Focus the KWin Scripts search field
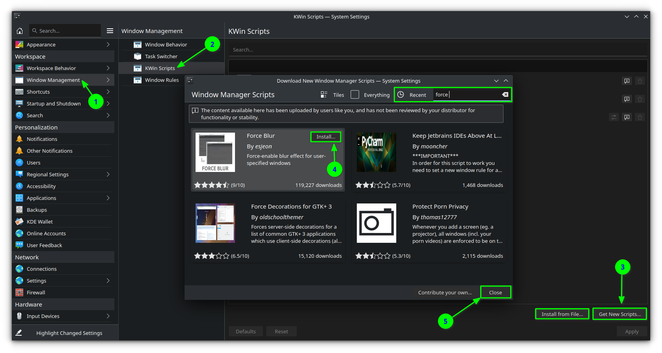Image resolution: width=662 pixels, height=353 pixels. (438, 50)
